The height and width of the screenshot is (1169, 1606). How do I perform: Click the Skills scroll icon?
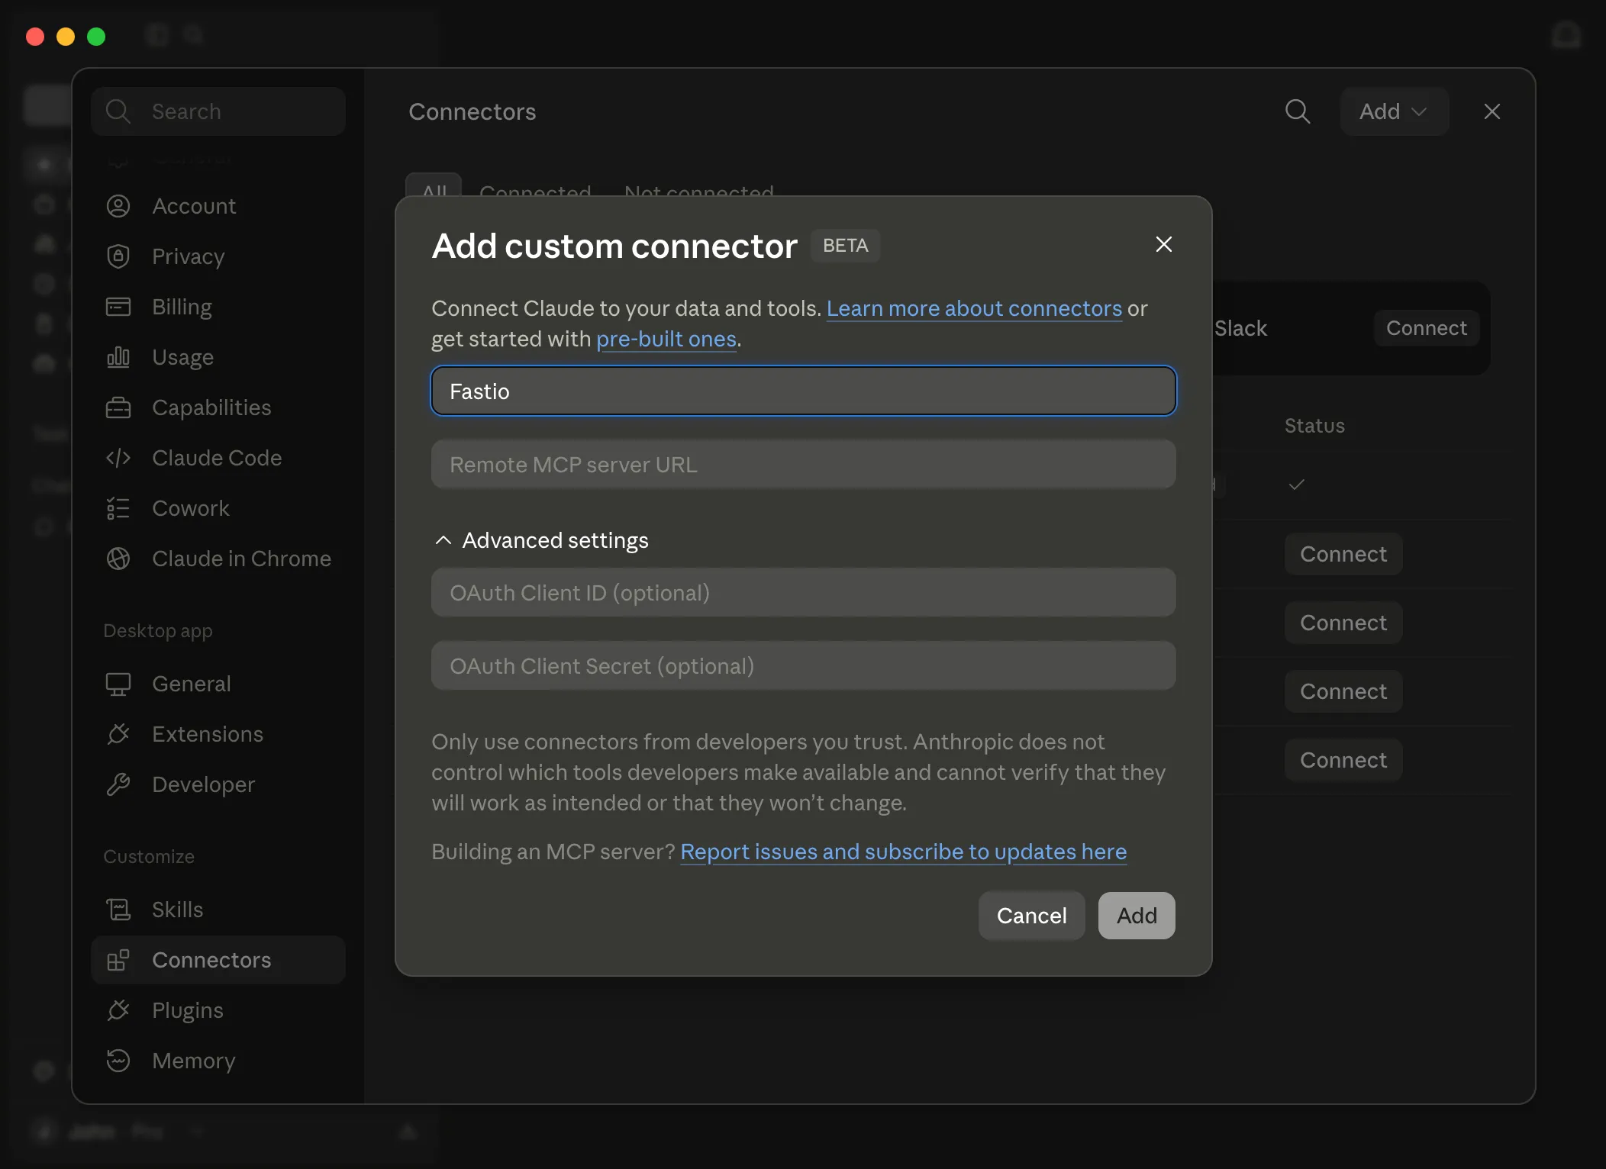point(118,910)
